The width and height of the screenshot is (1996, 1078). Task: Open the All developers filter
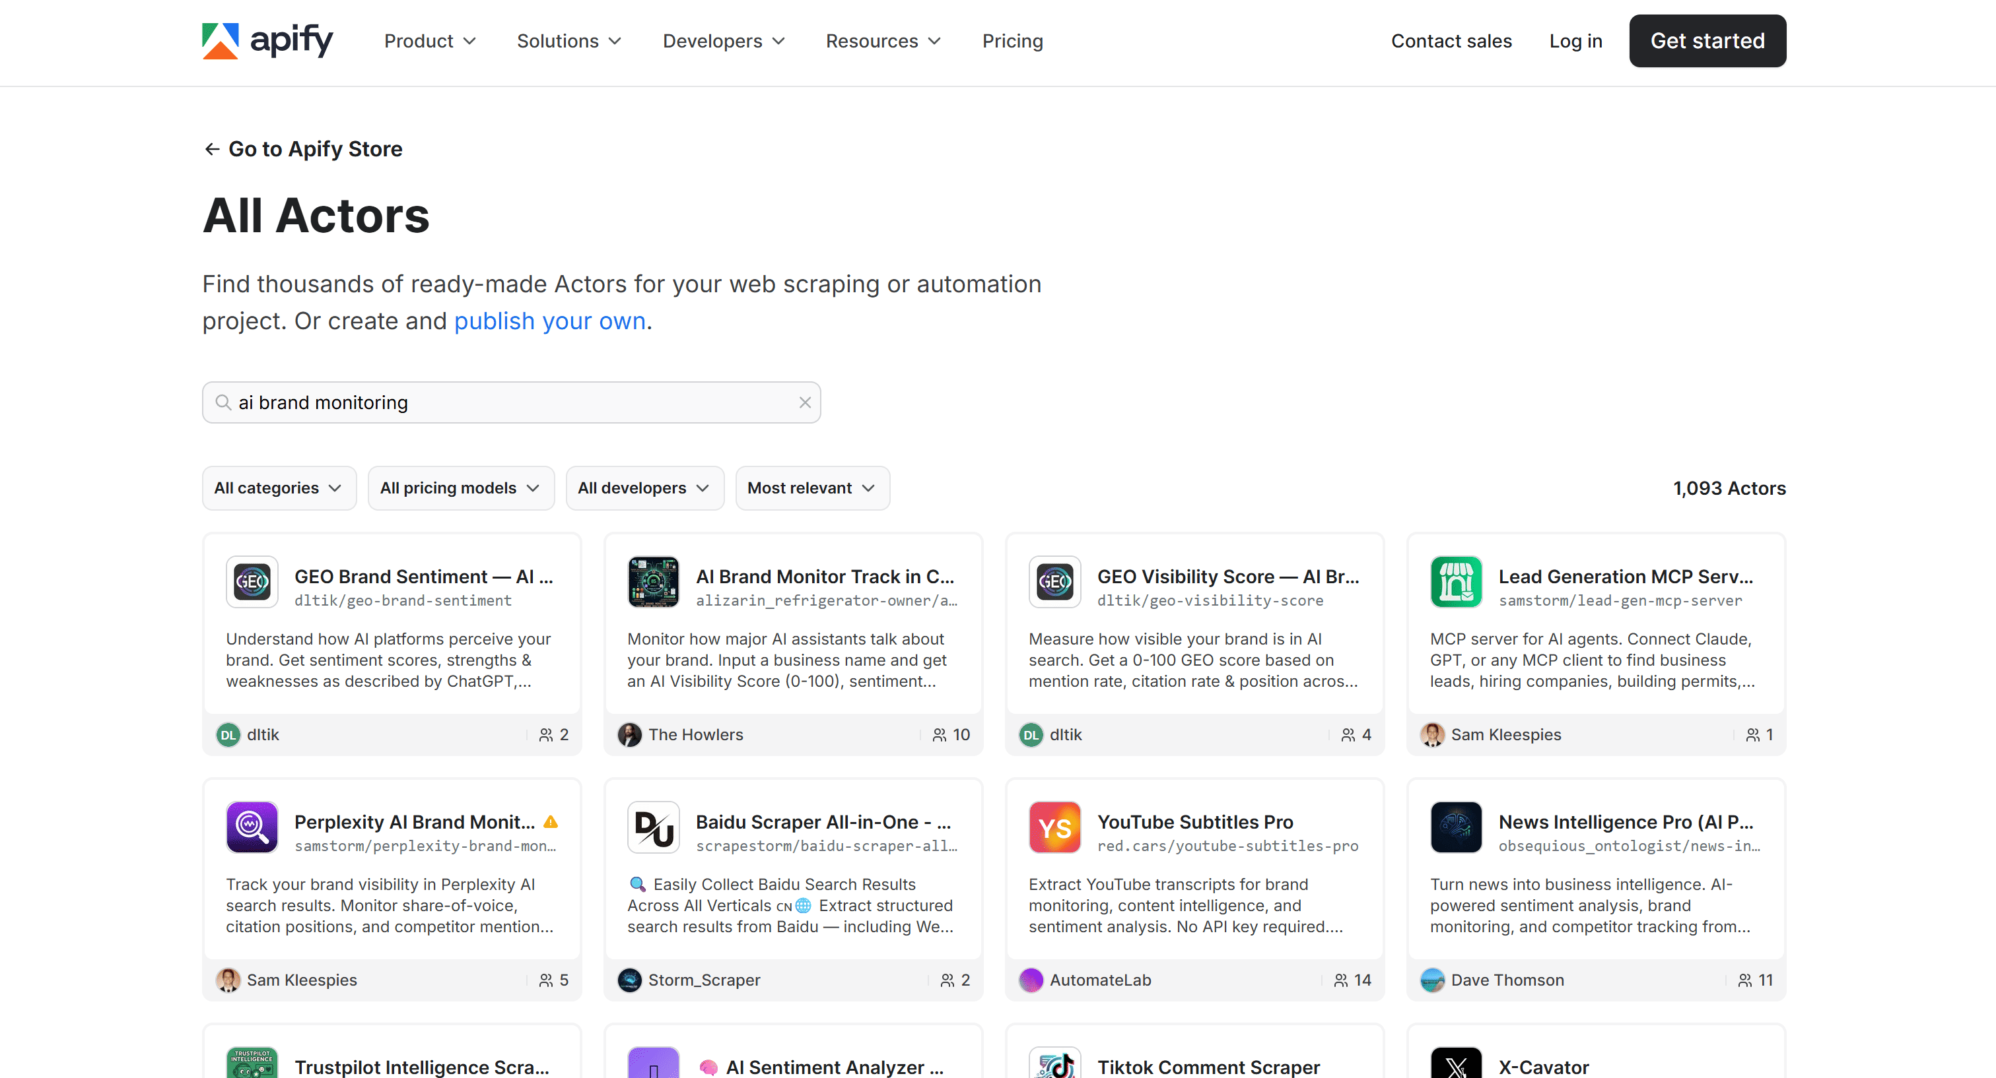pos(644,488)
